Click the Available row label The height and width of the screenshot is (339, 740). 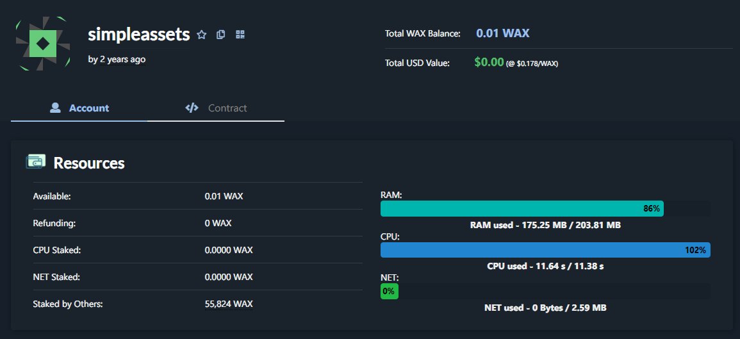click(x=52, y=196)
